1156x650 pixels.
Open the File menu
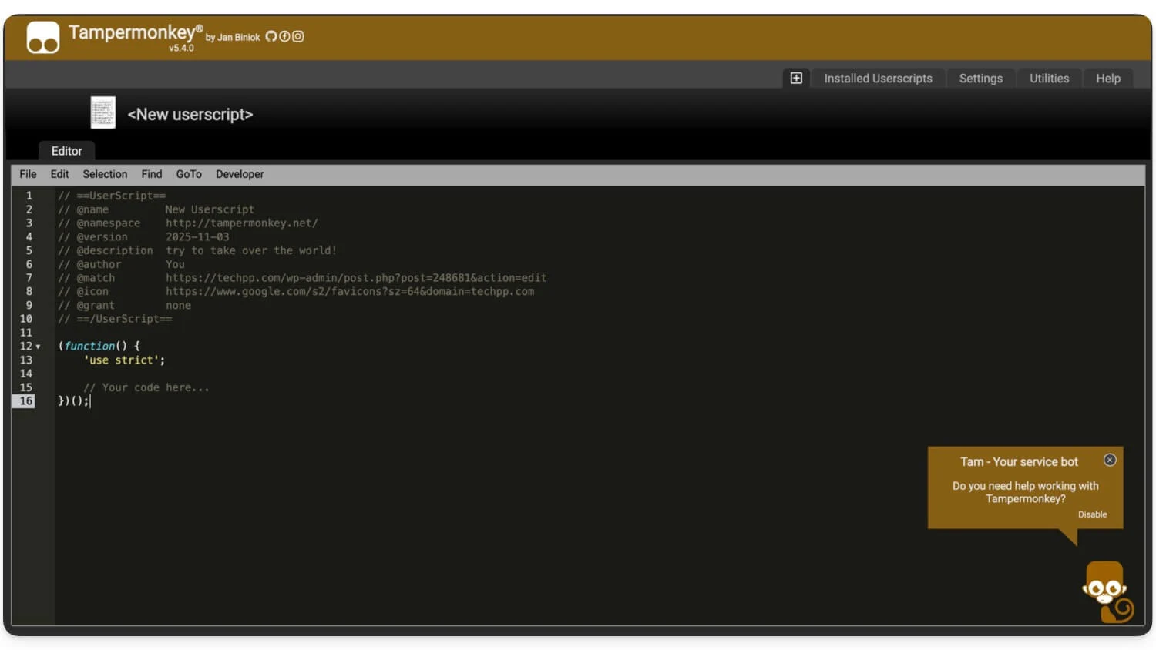28,174
